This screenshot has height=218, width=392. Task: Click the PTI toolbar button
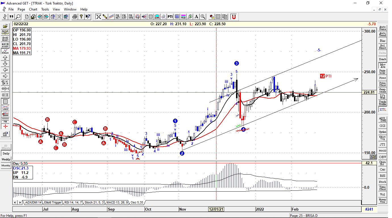tap(170, 17)
